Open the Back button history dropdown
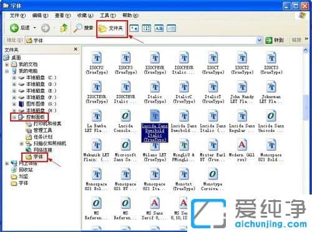The image size is (312, 232). (35, 28)
